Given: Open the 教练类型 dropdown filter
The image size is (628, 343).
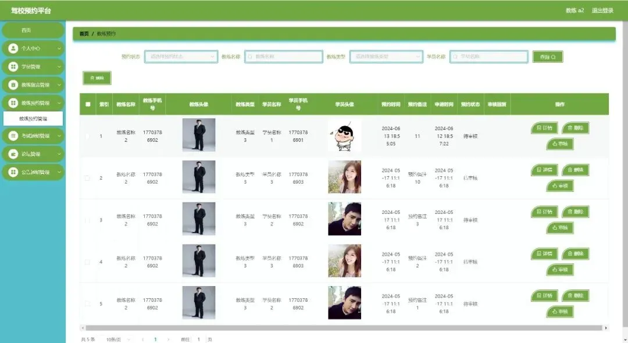Looking at the screenshot, I should click(386, 57).
